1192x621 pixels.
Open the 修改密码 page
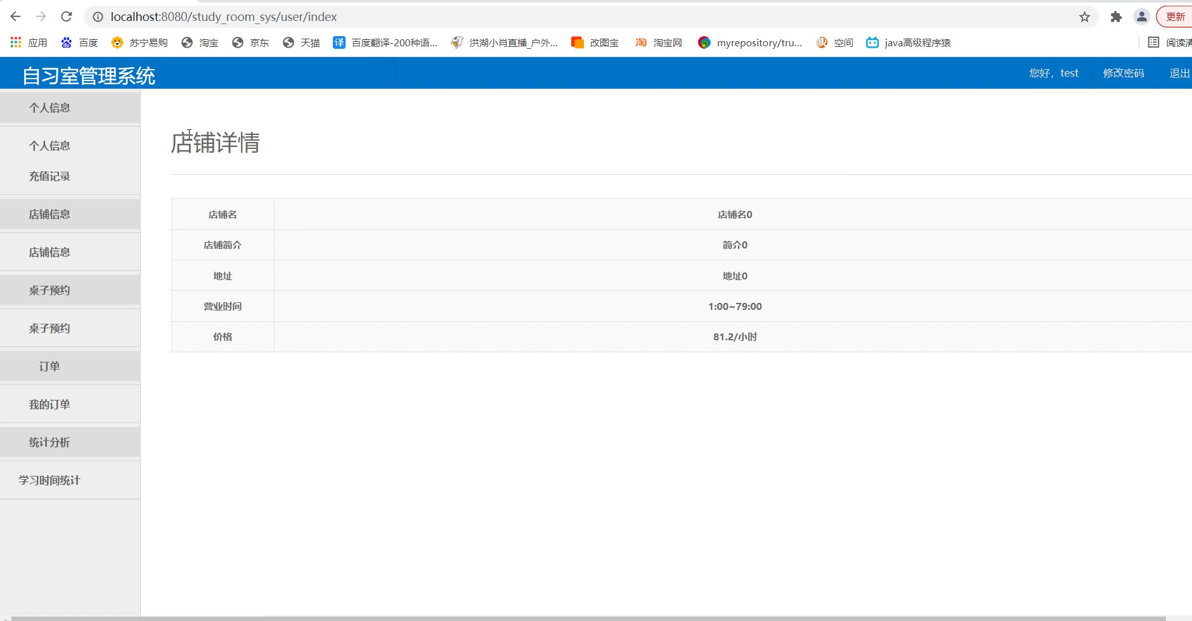click(1124, 73)
